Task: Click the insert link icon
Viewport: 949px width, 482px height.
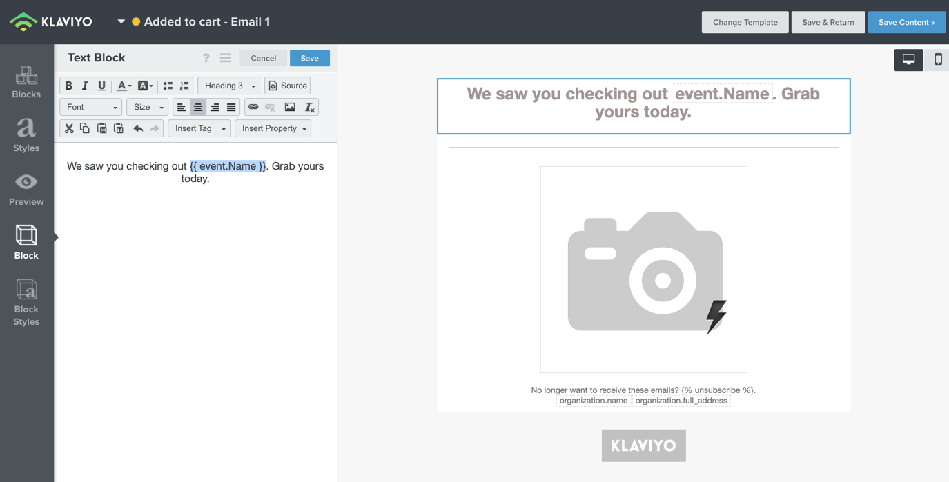Action: (x=253, y=107)
